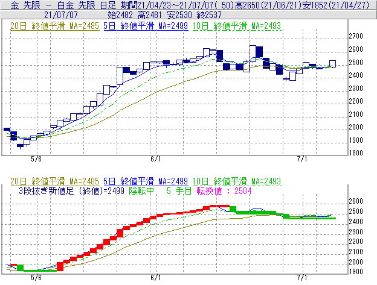Screen dimensions: 377x285
Task: Click the lower chart's '5日 終値平滑 MA=2499' legend
Action: pos(146,181)
